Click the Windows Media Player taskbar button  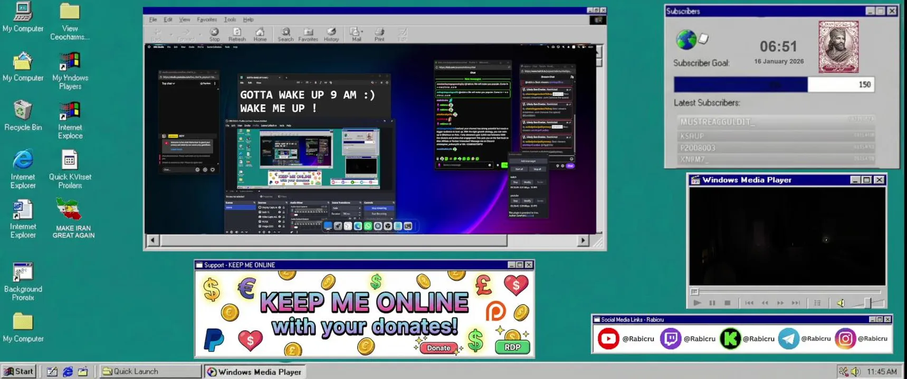coord(254,372)
